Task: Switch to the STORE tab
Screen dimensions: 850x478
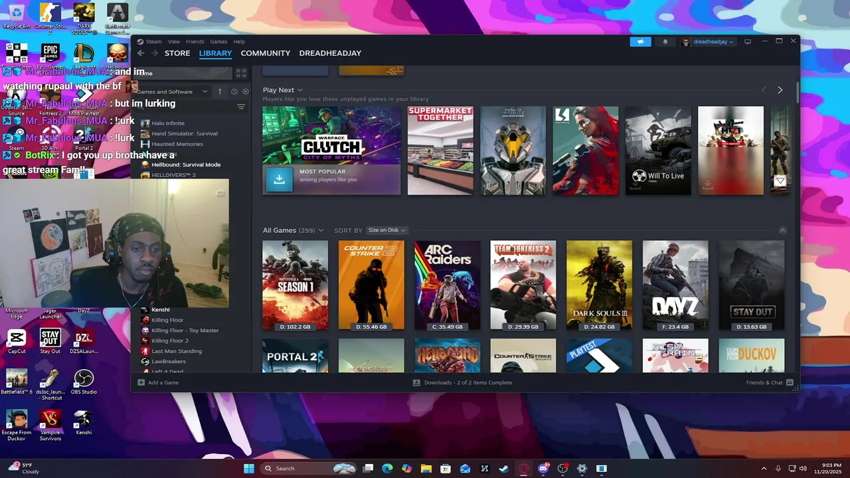Action: pyautogui.click(x=177, y=53)
